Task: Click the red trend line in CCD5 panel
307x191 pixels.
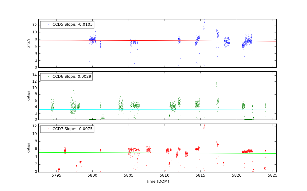Action: (x=153, y=40)
